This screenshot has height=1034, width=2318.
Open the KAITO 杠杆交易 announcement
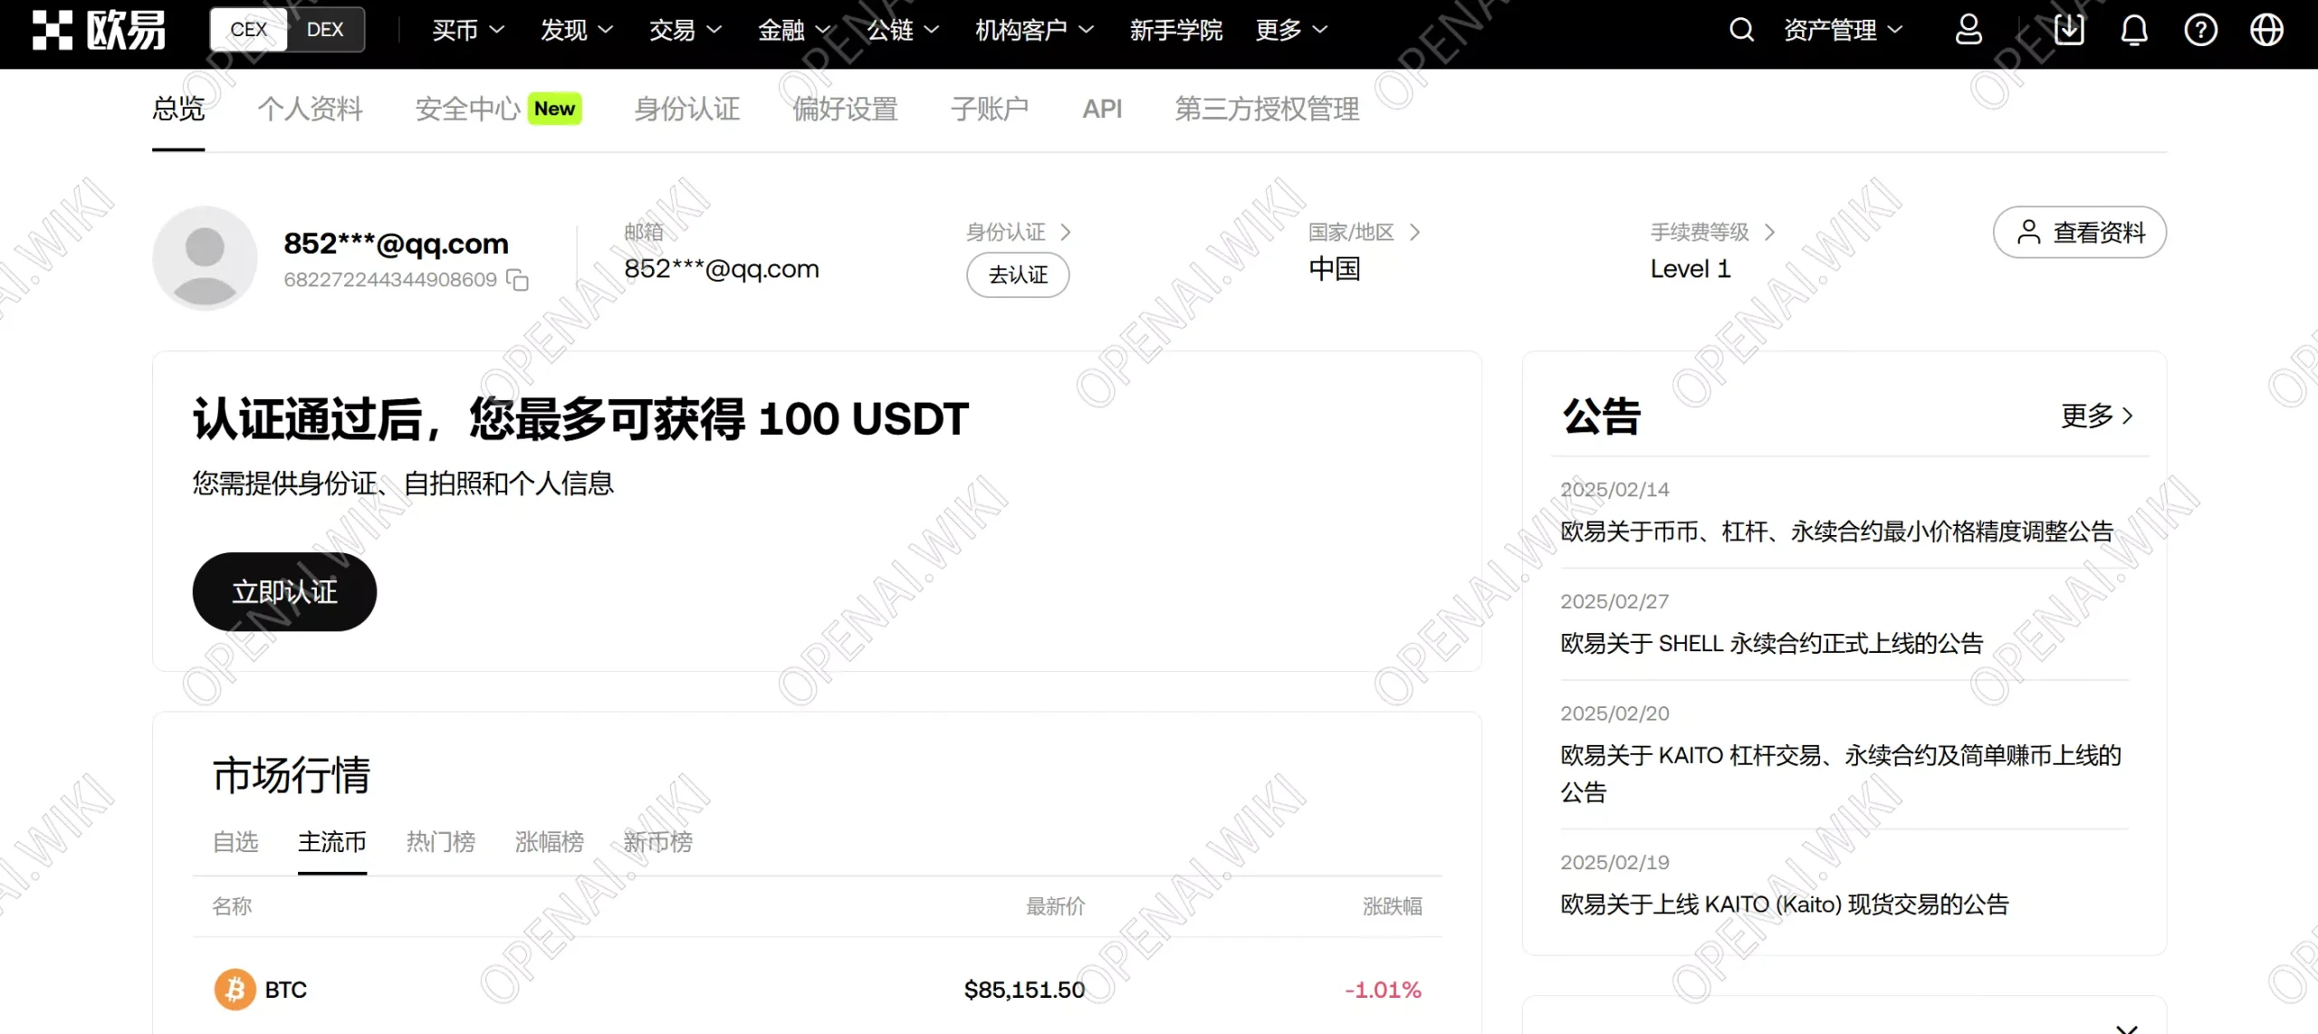click(x=1841, y=773)
